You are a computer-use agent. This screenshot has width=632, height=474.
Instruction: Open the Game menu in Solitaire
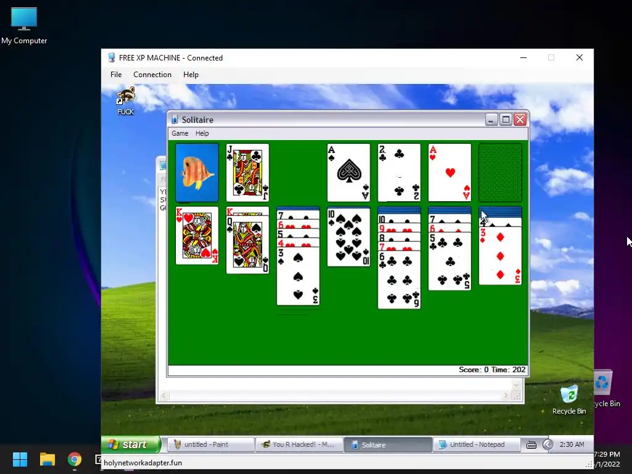coord(180,133)
